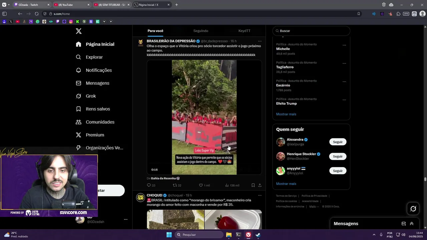427x240 pixels.
Task: Click the address bar URL x.com/home
Action: coord(62,14)
